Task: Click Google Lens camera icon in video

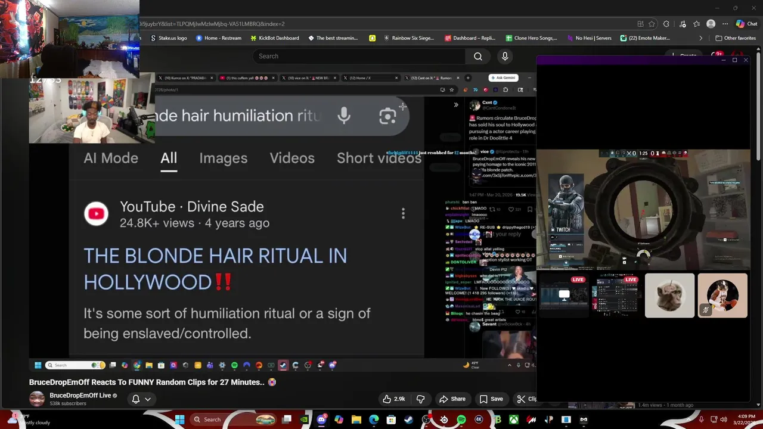Action: tap(387, 116)
